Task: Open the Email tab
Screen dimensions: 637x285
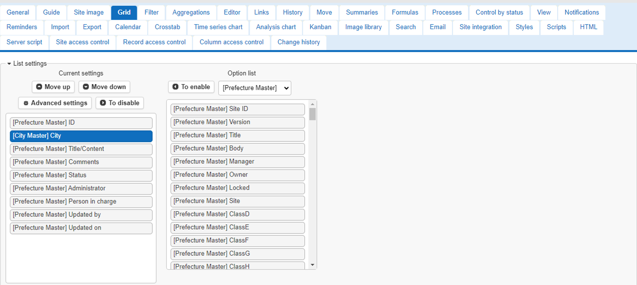Action: coord(438,27)
